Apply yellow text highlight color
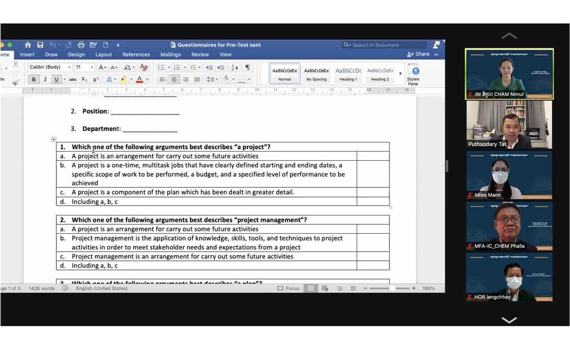This screenshot has height=356, width=570. pos(123,80)
